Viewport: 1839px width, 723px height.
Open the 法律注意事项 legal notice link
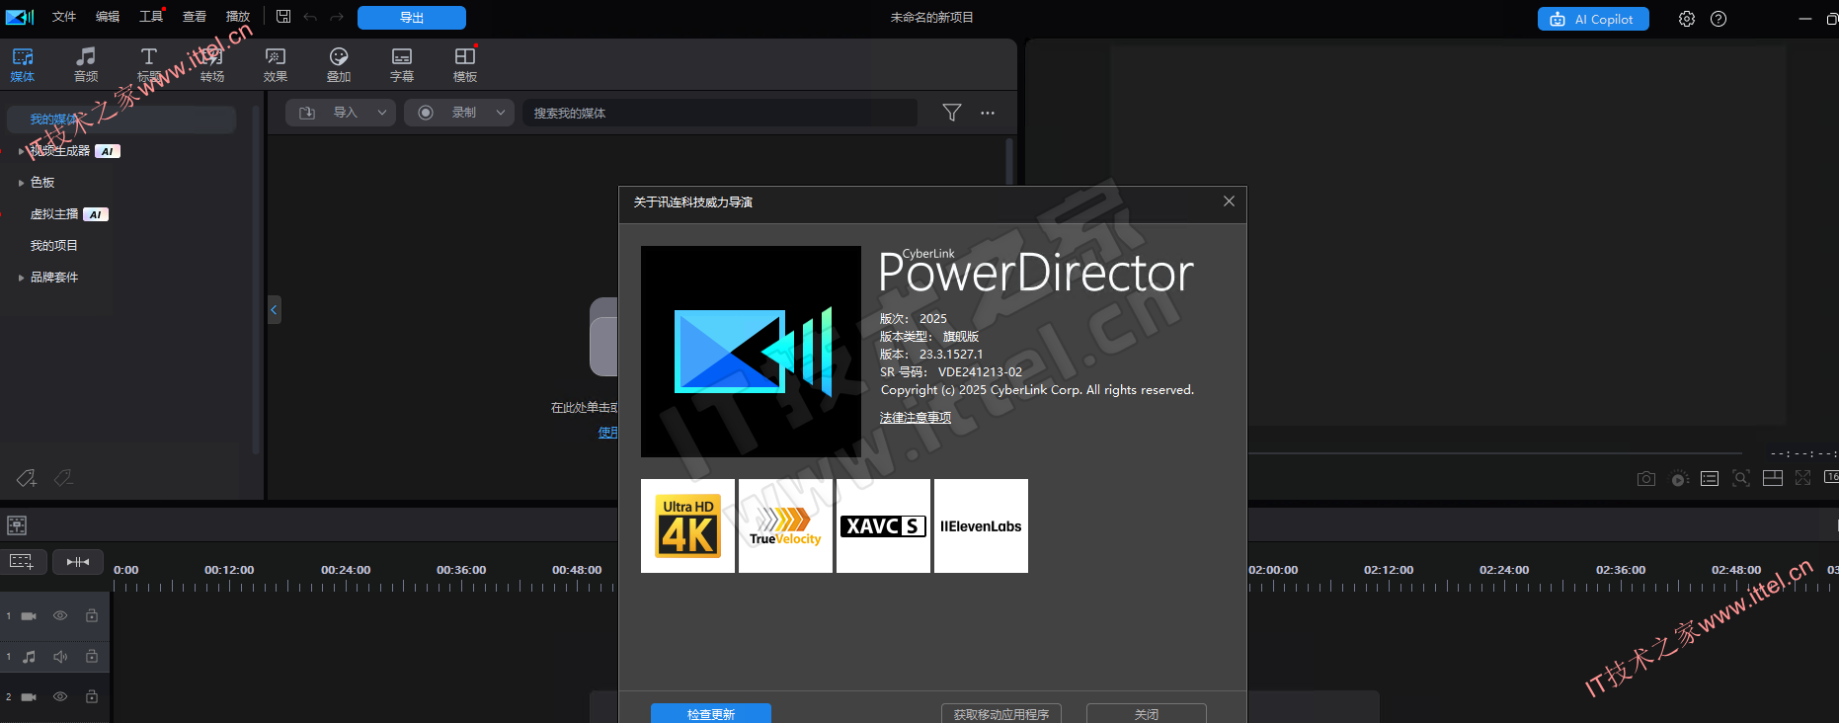pos(916,418)
